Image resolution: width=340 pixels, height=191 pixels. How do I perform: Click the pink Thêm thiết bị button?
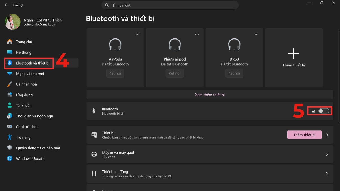click(304, 135)
